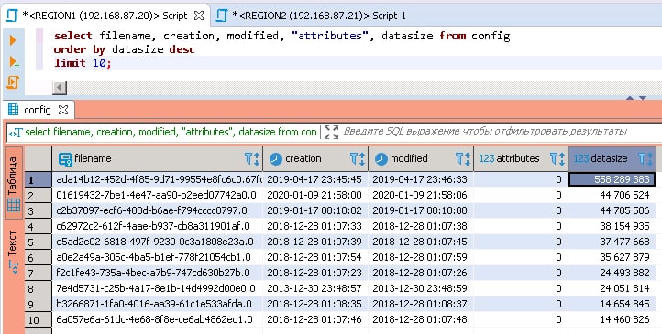
Task: Select cell with datasize 558 289 383
Action: click(x=612, y=179)
